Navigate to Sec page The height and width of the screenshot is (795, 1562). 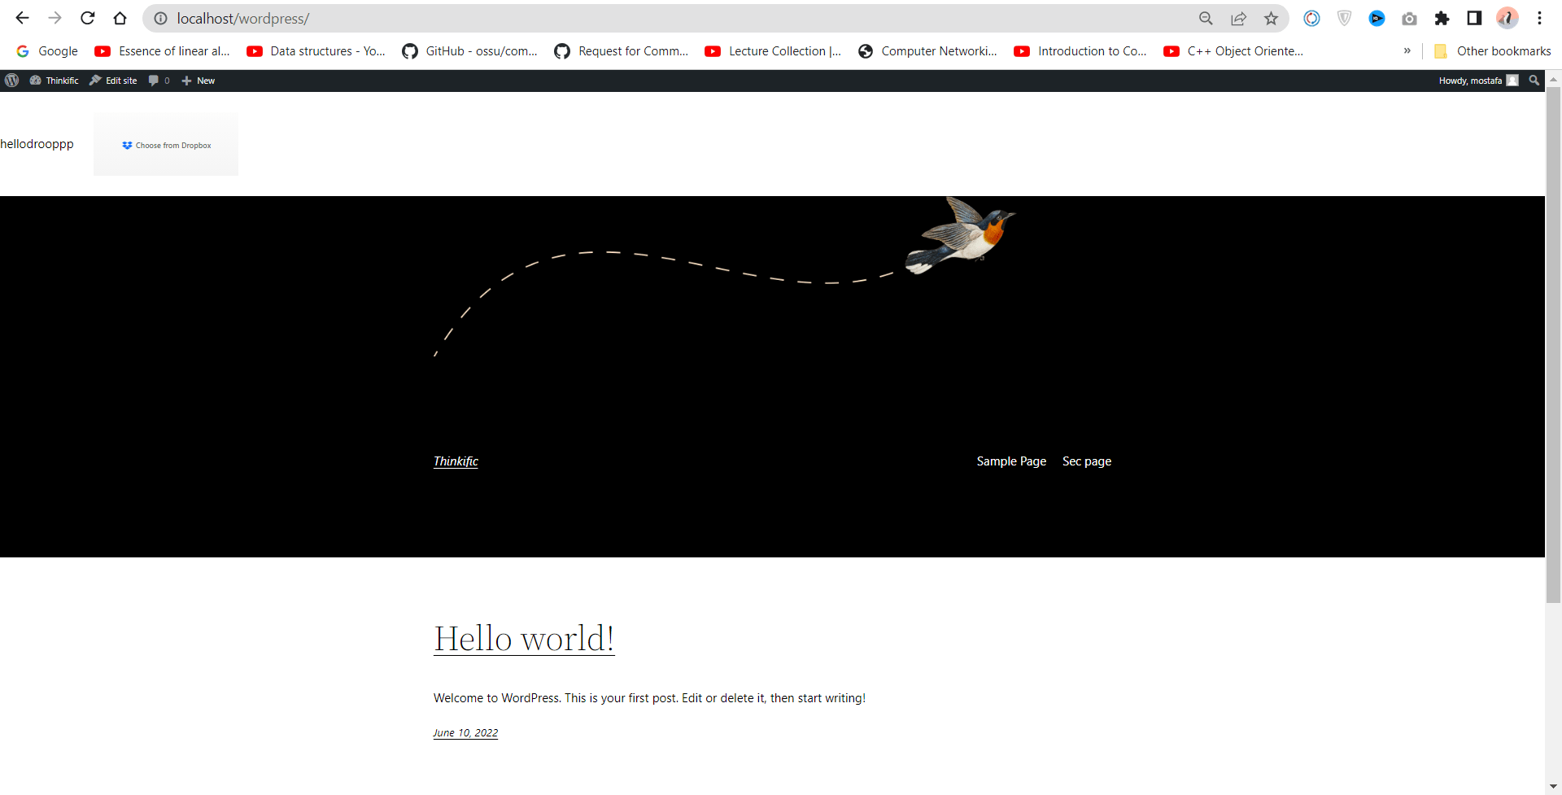pos(1087,461)
